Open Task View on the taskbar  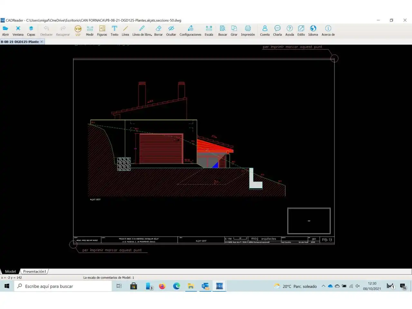(119, 286)
